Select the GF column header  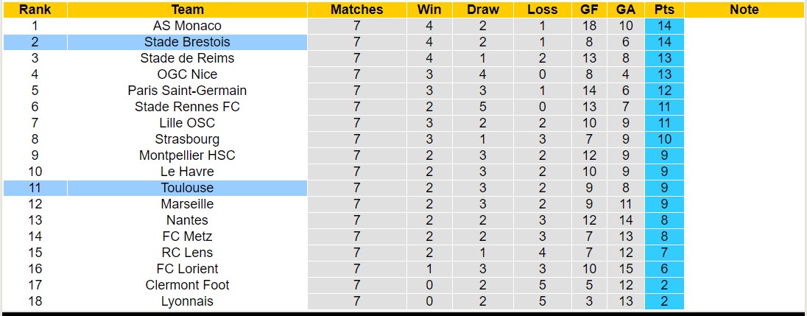589,10
